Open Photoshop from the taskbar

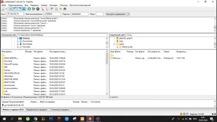click(51, 119)
